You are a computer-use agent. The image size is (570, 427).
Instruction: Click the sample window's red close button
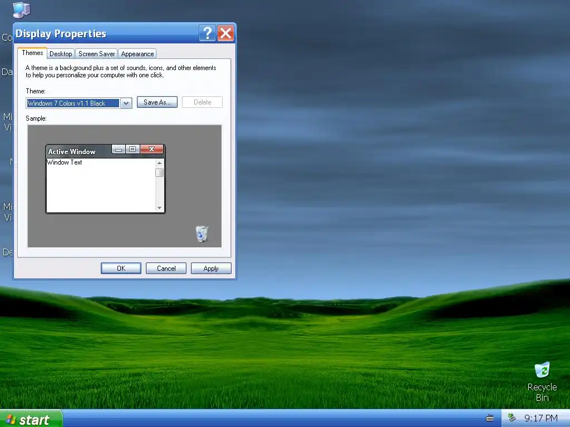coord(151,149)
